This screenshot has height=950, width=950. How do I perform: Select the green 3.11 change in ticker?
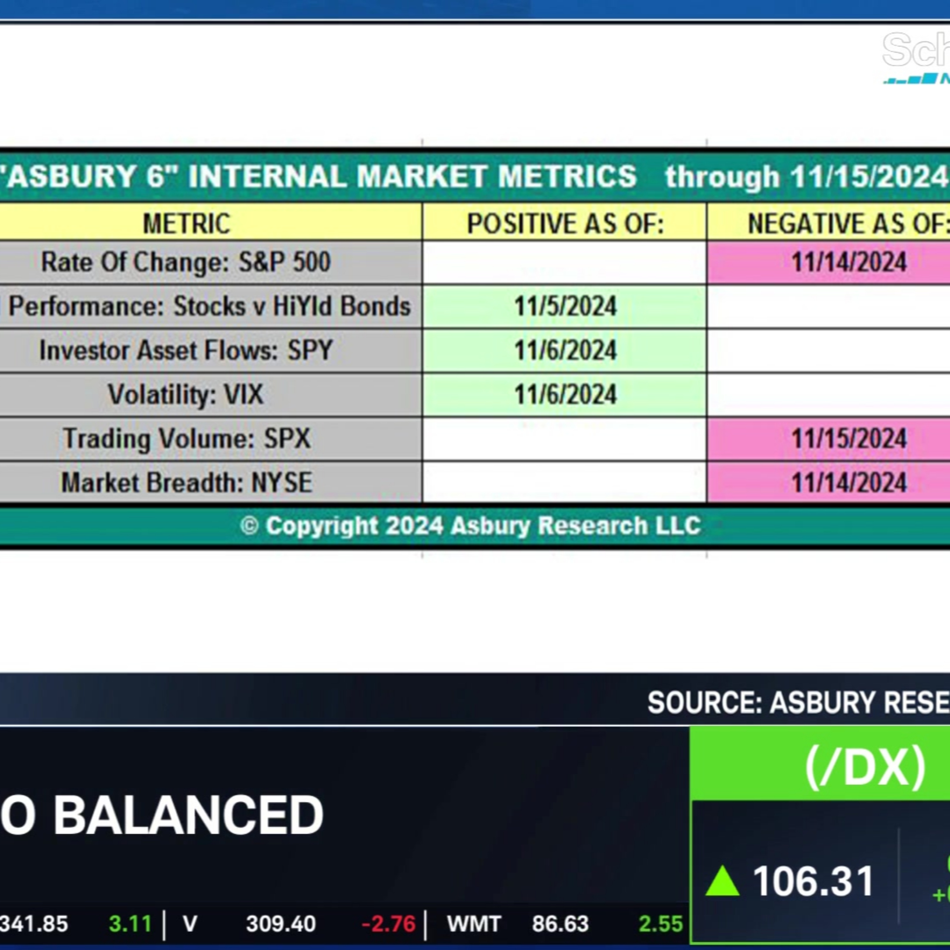[130, 924]
